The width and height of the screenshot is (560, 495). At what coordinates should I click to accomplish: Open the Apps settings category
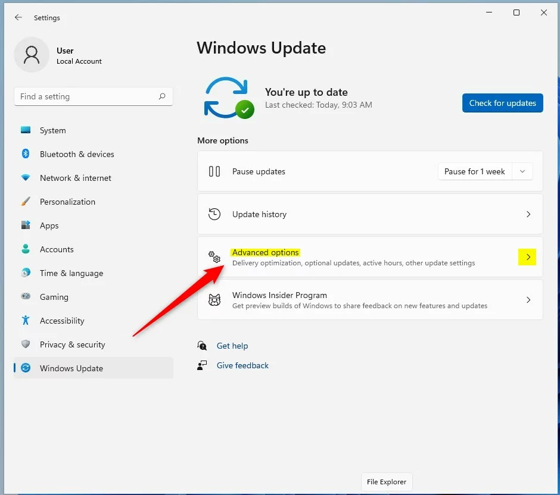(x=94, y=225)
